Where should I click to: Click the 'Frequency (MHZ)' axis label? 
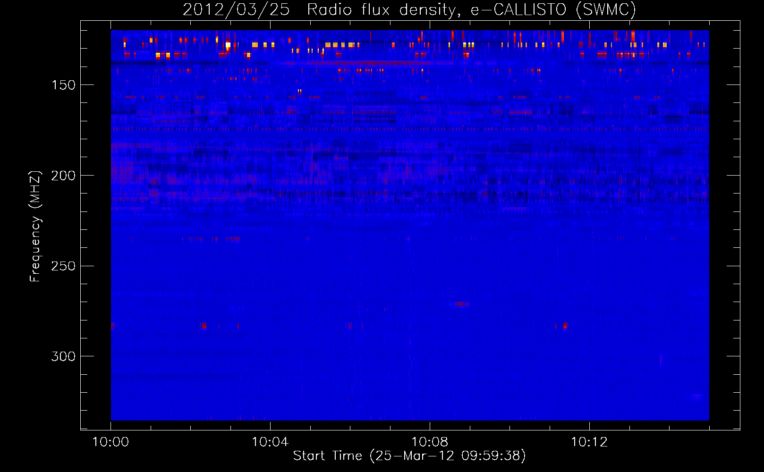(x=35, y=226)
